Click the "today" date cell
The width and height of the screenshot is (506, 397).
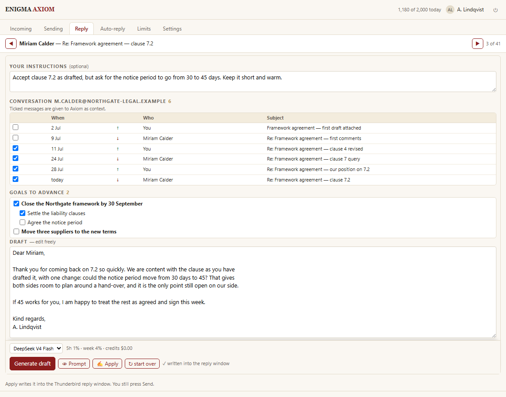click(x=57, y=180)
